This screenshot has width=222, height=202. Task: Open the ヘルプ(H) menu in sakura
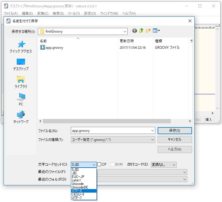[x=129, y=14]
